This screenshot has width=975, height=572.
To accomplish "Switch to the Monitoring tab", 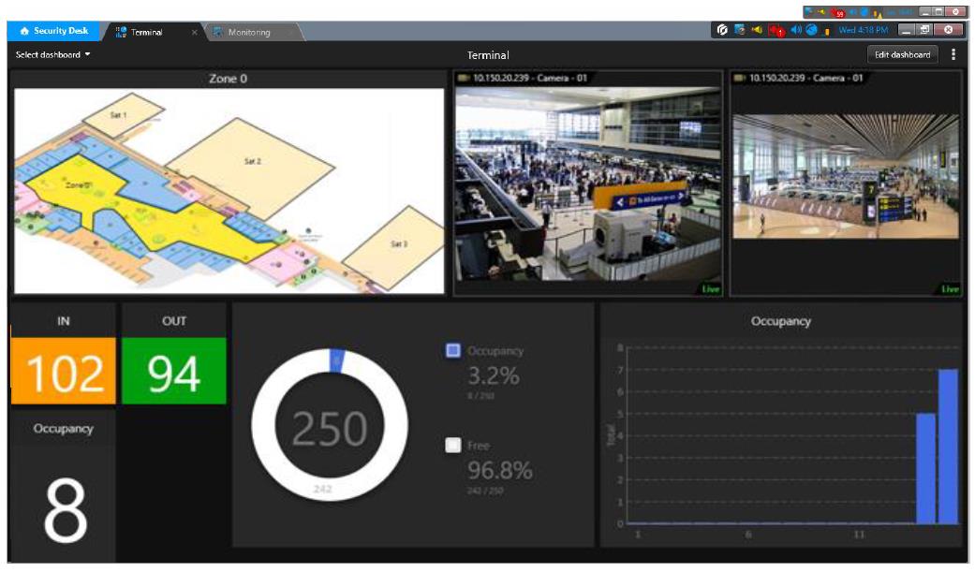I will tap(248, 32).
